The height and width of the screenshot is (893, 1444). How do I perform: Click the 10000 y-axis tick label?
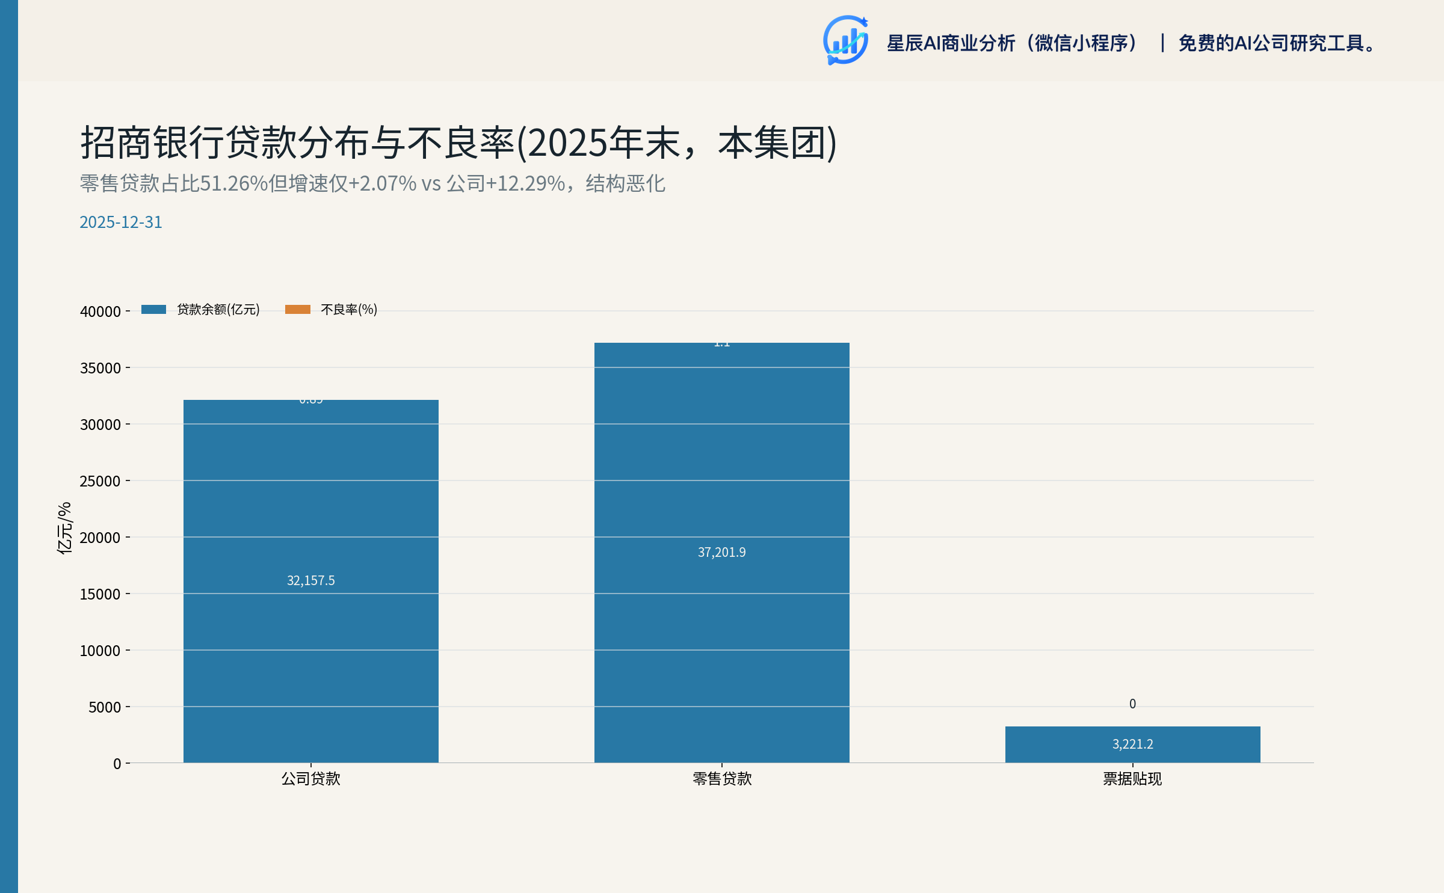click(100, 651)
